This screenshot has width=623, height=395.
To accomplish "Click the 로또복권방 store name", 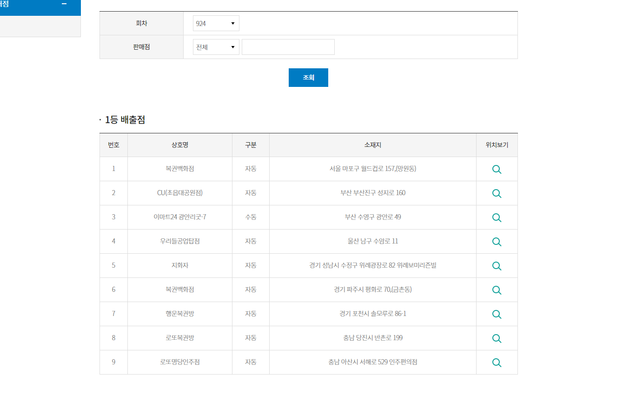I will 180,338.
